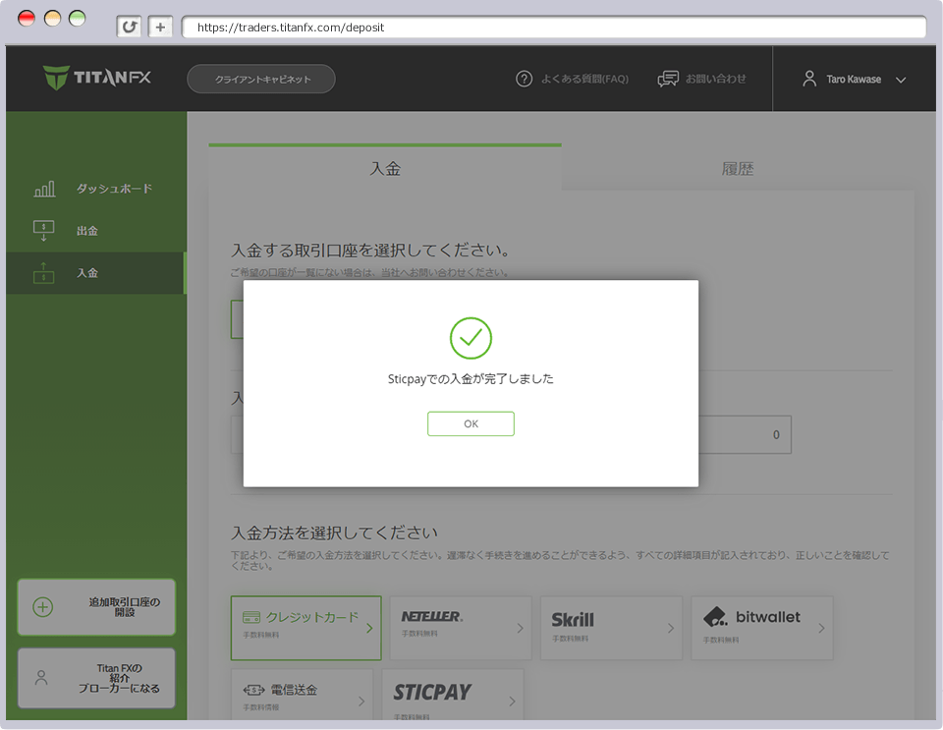Select the NETELLER deposit method
The width and height of the screenshot is (943, 730).
461,628
